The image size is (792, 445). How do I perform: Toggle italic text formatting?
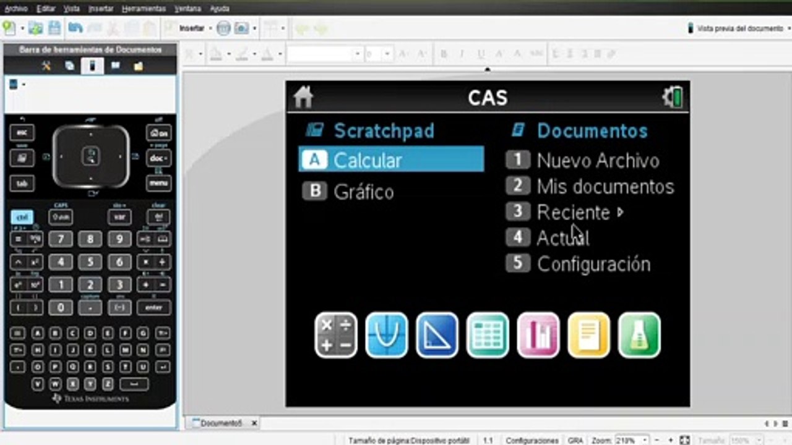[x=462, y=54]
